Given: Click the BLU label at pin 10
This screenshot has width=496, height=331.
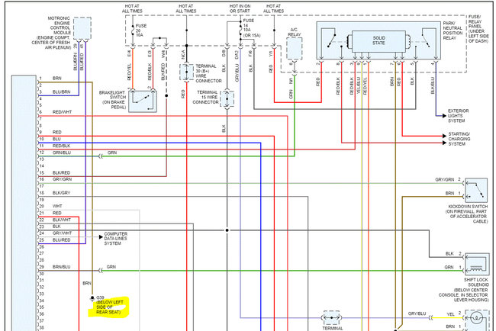Looking at the screenshot, I should point(56,139).
